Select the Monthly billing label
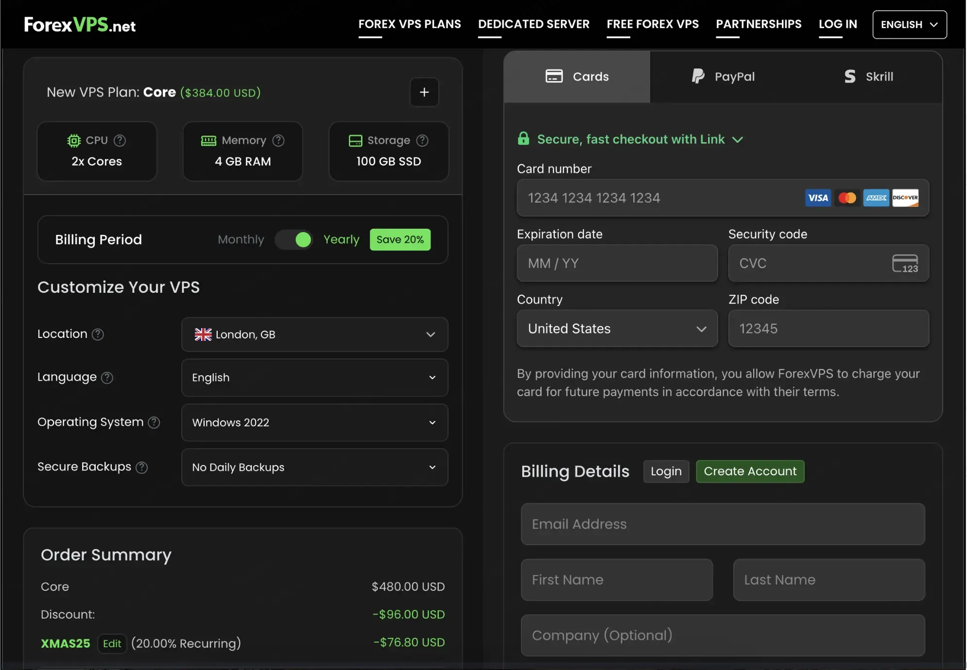Viewport: 967px width, 670px height. [241, 239]
